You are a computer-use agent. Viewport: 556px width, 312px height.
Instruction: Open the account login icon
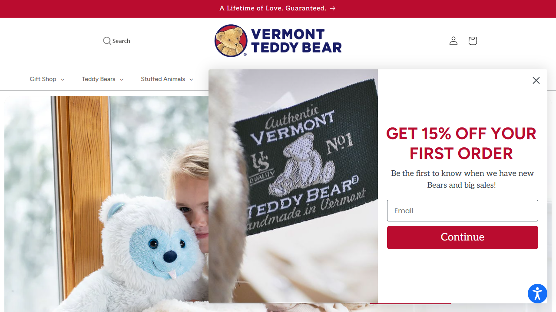click(x=453, y=41)
